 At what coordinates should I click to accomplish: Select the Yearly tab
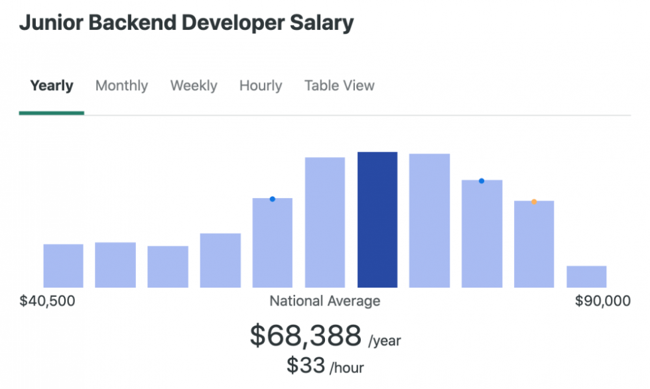[51, 85]
